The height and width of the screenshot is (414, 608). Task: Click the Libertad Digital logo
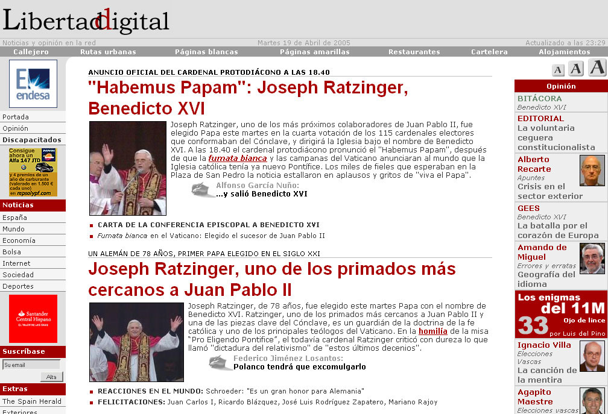[x=86, y=21]
